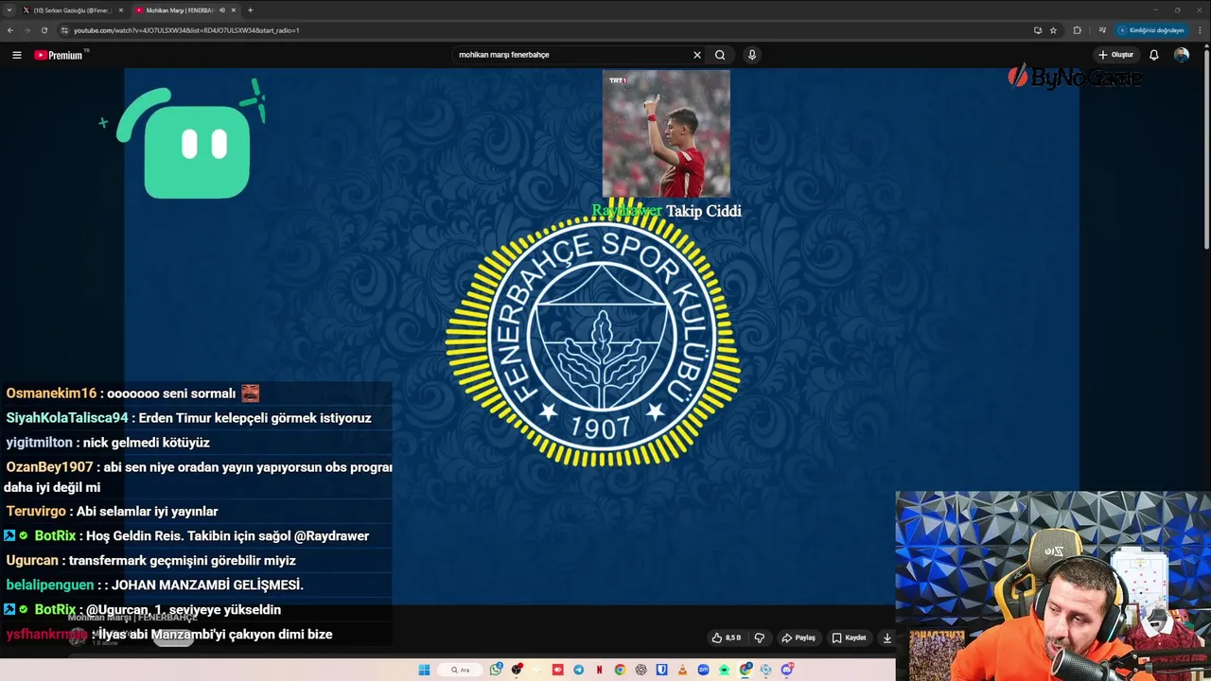Open Discord from the taskbar
The image size is (1211, 681).
(x=787, y=670)
